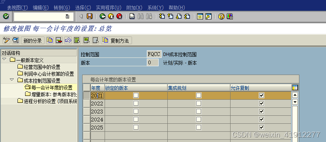
Task: Uncheck 允许复制 for year 2025
Action: coord(262,127)
